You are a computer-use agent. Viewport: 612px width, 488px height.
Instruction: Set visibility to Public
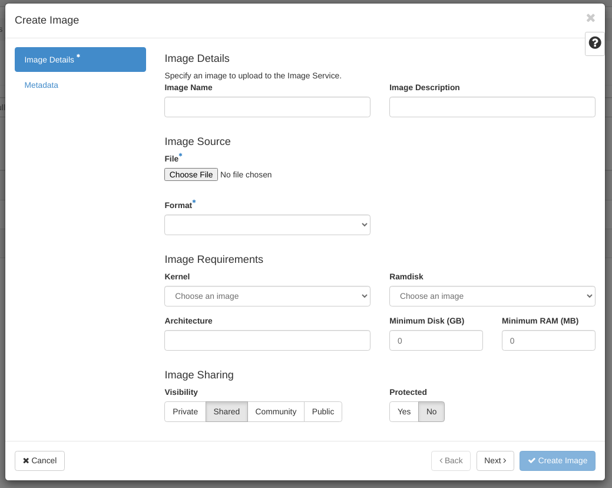(323, 411)
